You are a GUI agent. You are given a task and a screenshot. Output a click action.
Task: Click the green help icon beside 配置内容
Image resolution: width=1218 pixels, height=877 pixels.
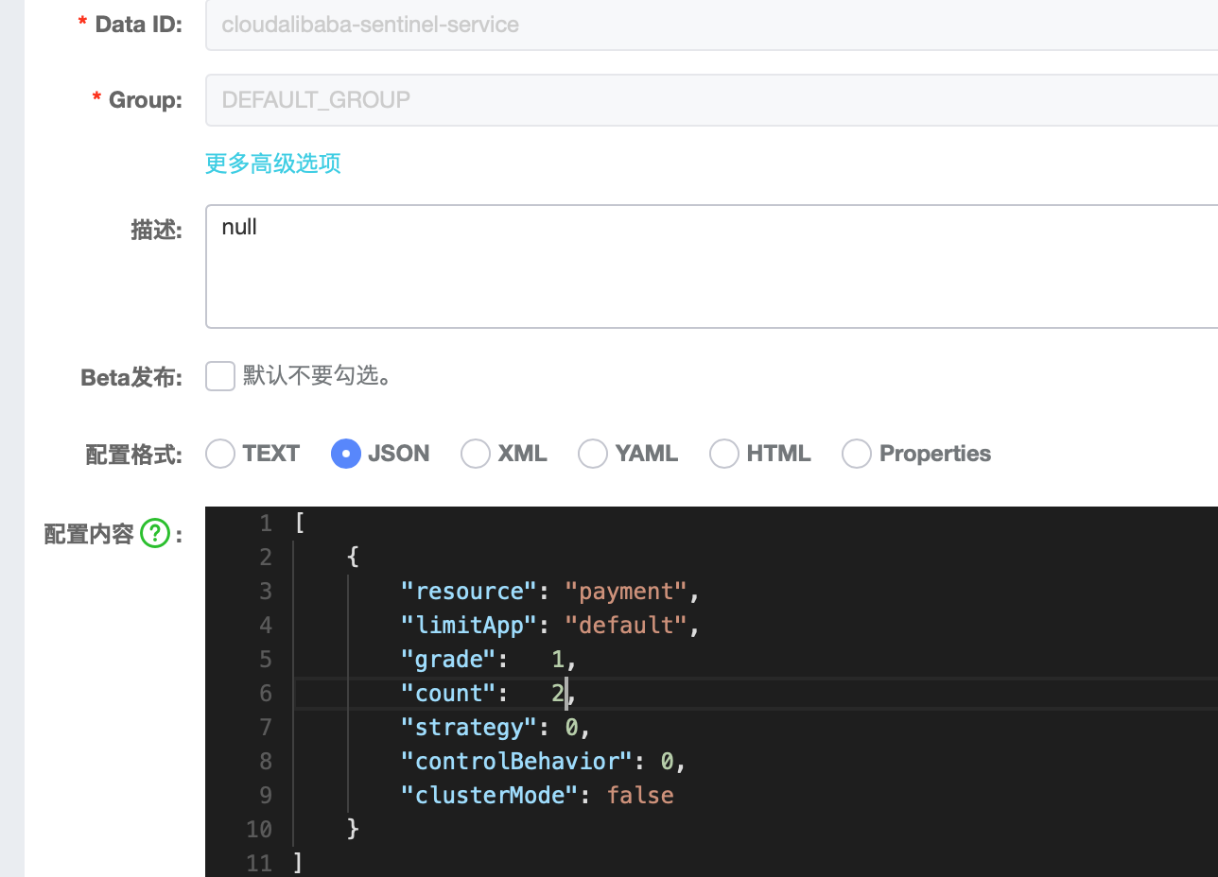154,534
